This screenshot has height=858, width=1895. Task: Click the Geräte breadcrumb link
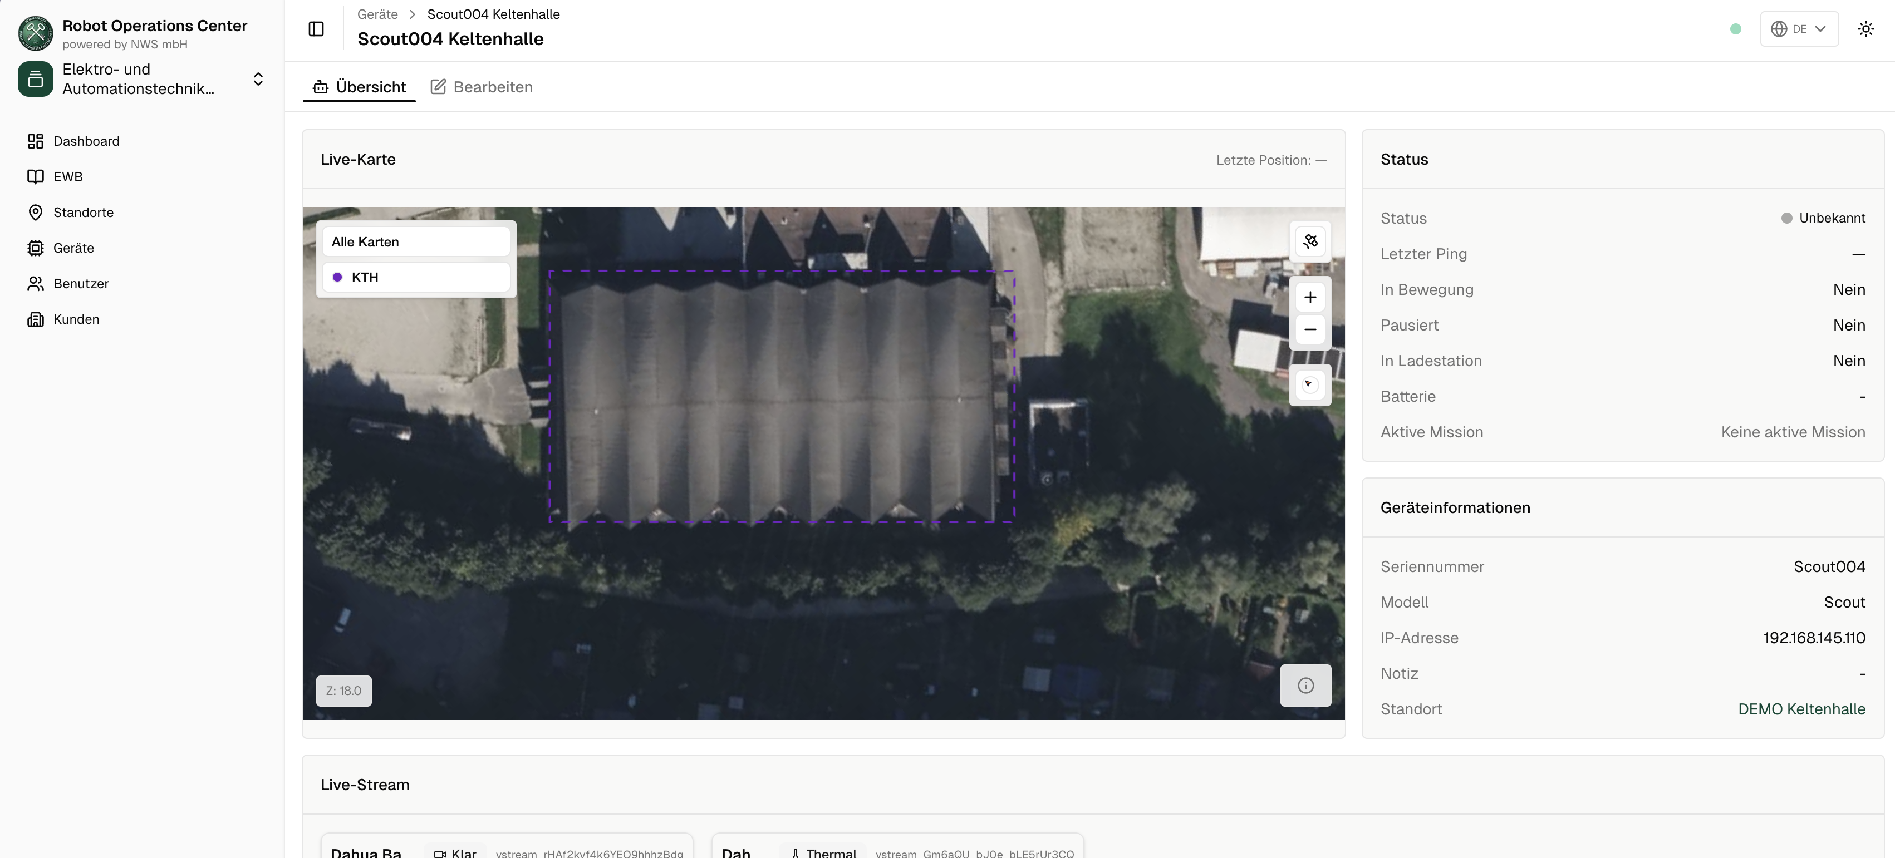(377, 14)
